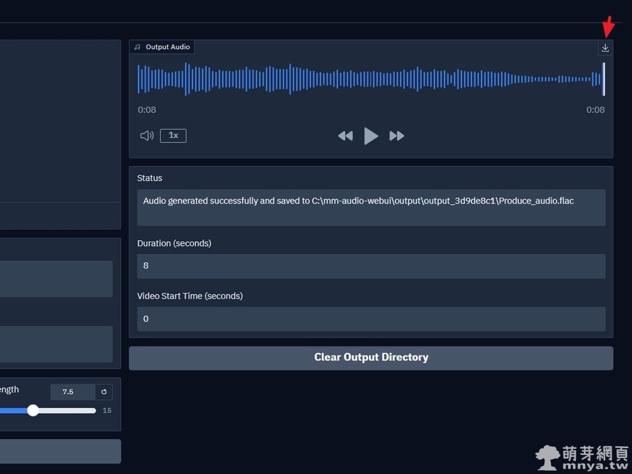The image size is (632, 474).
Task: Click the white playhead at the waveform end
Action: [x=604, y=79]
